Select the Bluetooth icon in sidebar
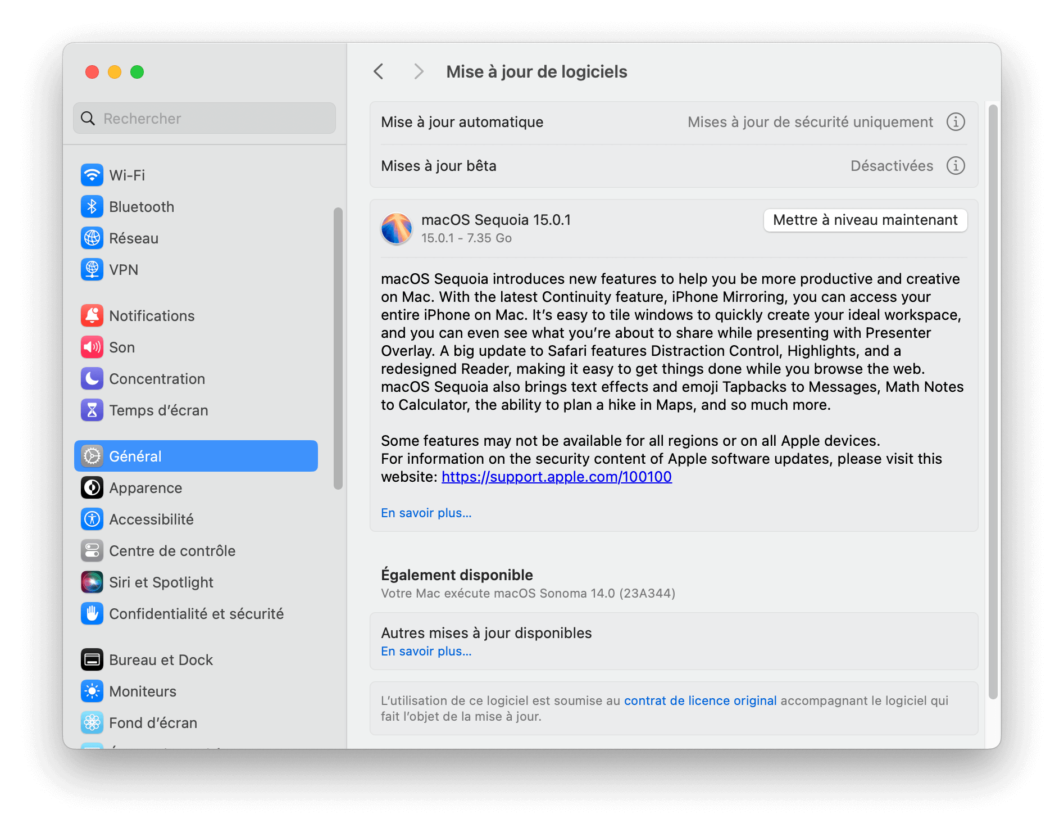The height and width of the screenshot is (832, 1064). 92,206
